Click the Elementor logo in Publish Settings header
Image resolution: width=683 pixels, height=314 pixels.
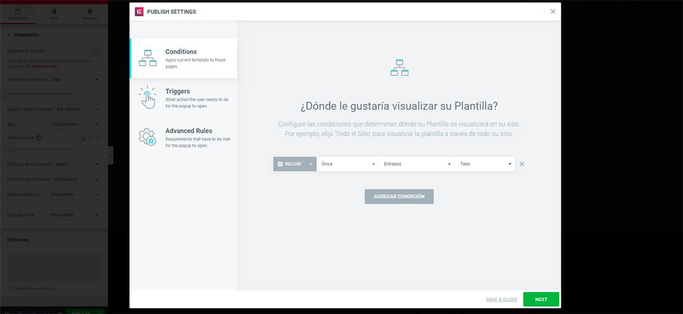click(x=139, y=12)
